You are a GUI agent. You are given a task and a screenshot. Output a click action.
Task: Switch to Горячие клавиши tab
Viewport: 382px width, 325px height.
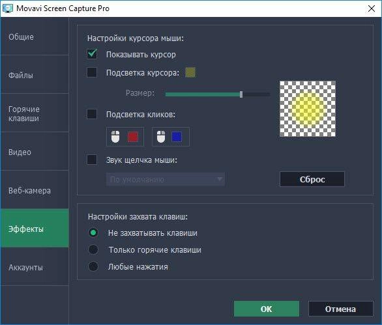[35, 113]
